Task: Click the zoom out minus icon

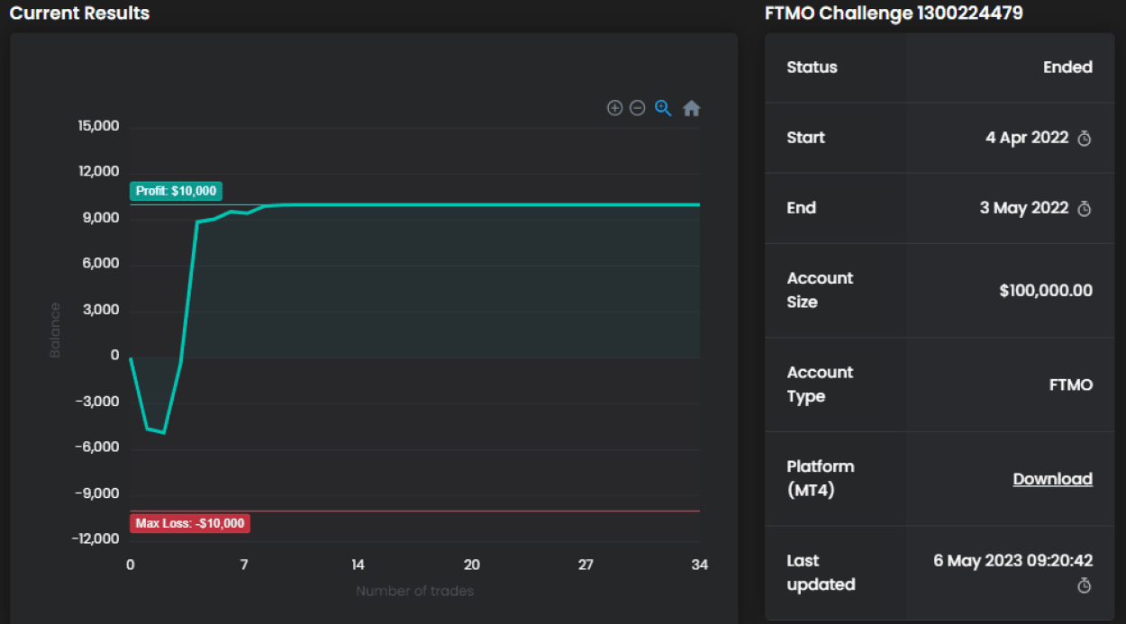Action: 637,108
